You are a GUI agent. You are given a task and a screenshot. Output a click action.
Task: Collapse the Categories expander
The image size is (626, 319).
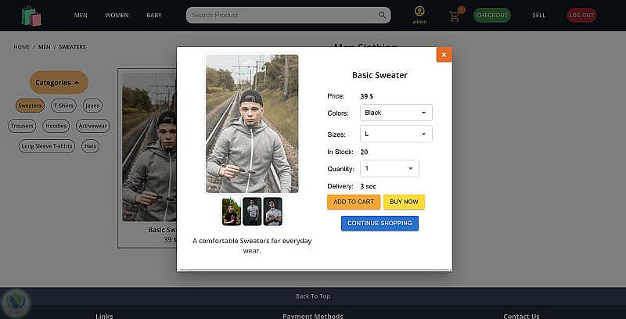tap(59, 83)
